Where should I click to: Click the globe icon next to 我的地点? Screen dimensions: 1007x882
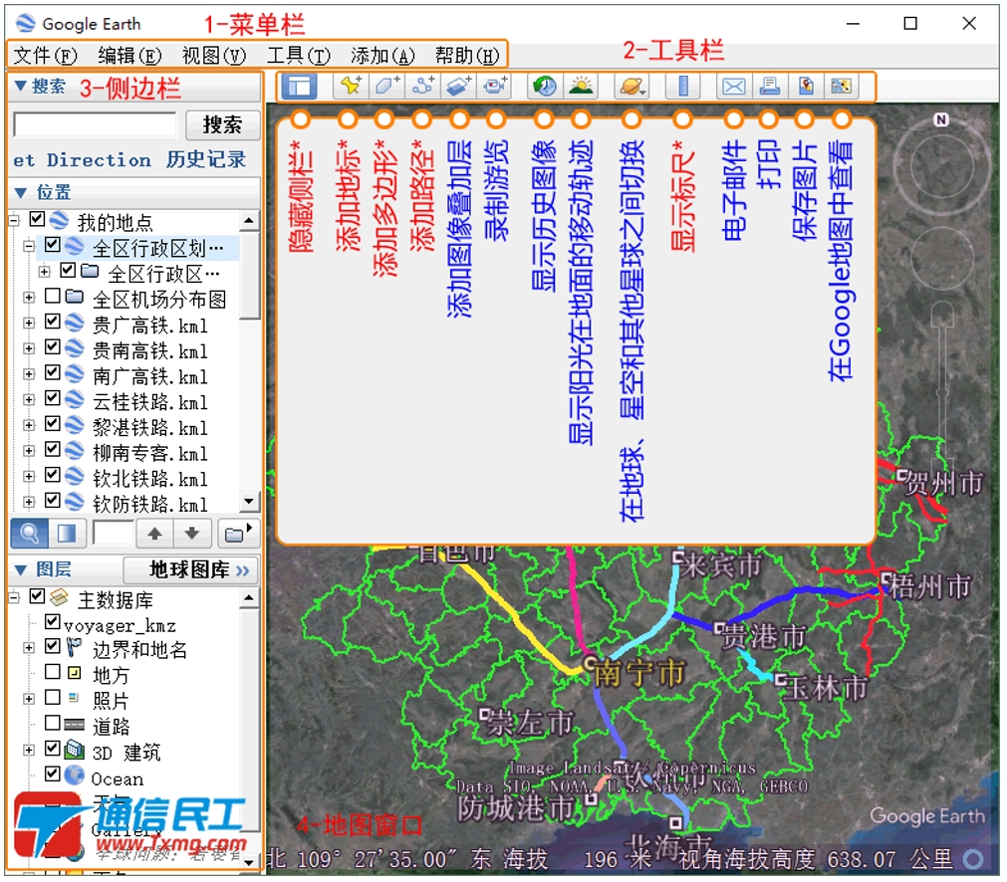[x=59, y=220]
